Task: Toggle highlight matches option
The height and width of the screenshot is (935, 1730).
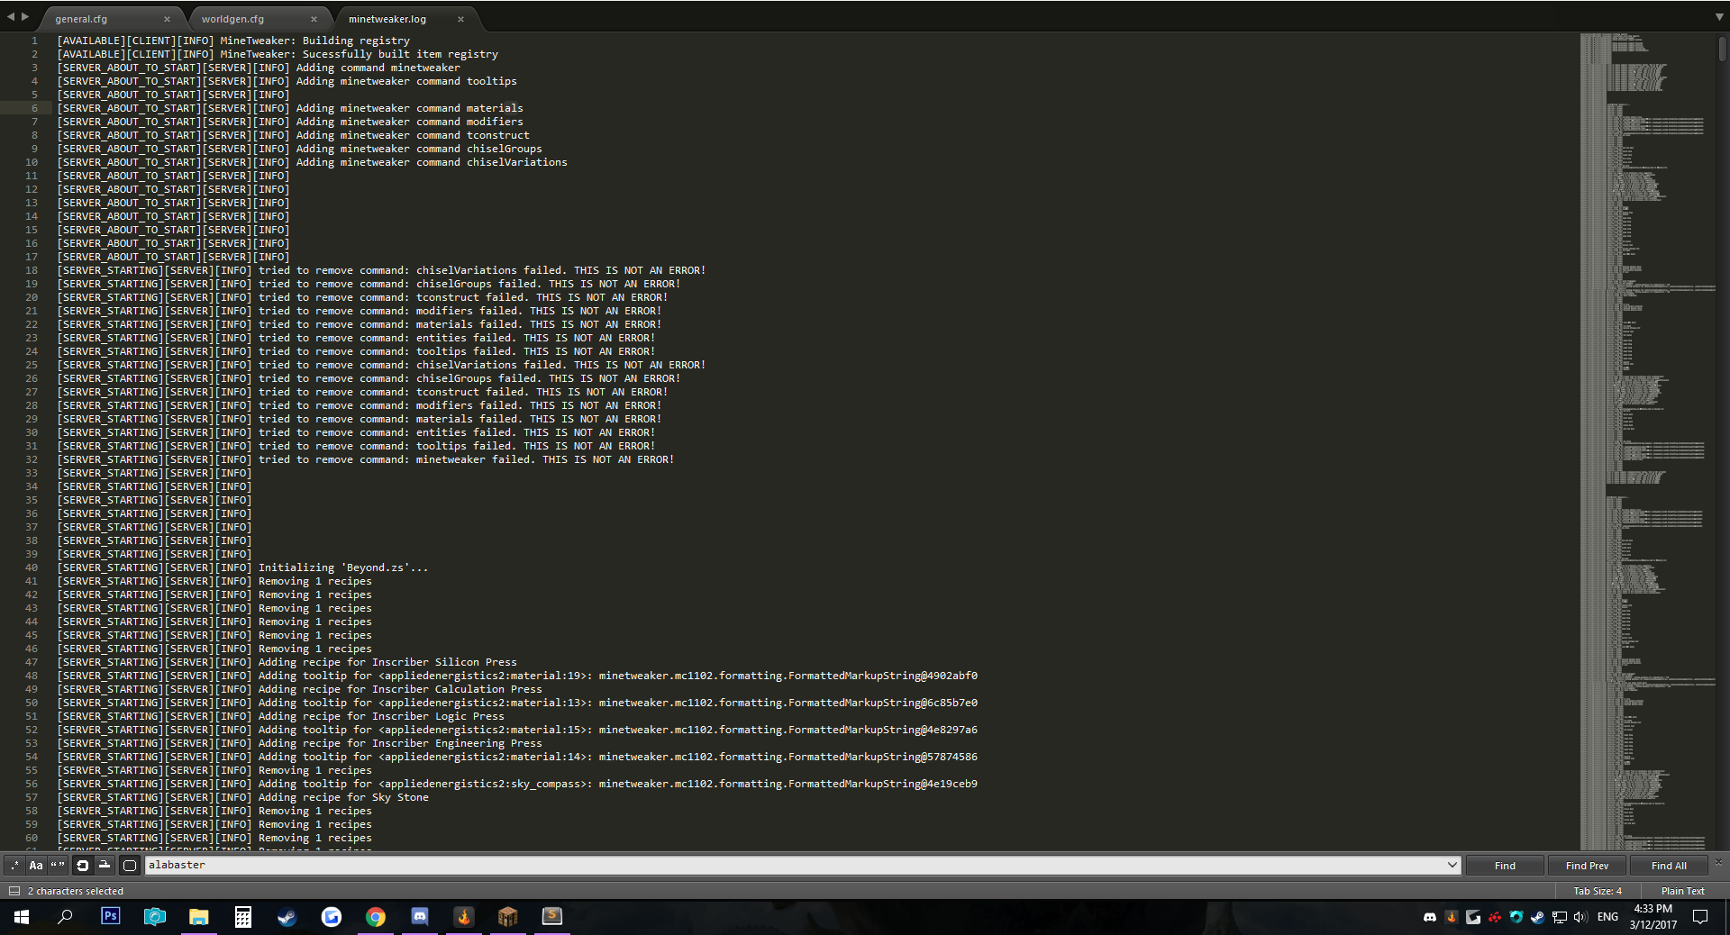Action: coord(130,866)
